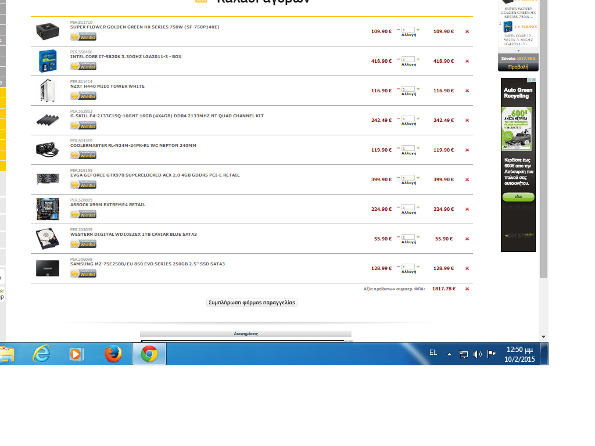Open Windows Media Player taskbar icon

click(76, 354)
